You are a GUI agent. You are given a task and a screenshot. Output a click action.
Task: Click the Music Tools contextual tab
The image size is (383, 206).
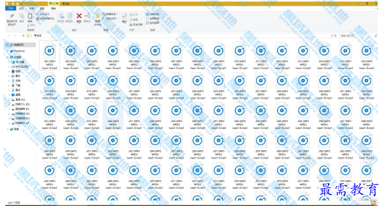(x=54, y=4)
